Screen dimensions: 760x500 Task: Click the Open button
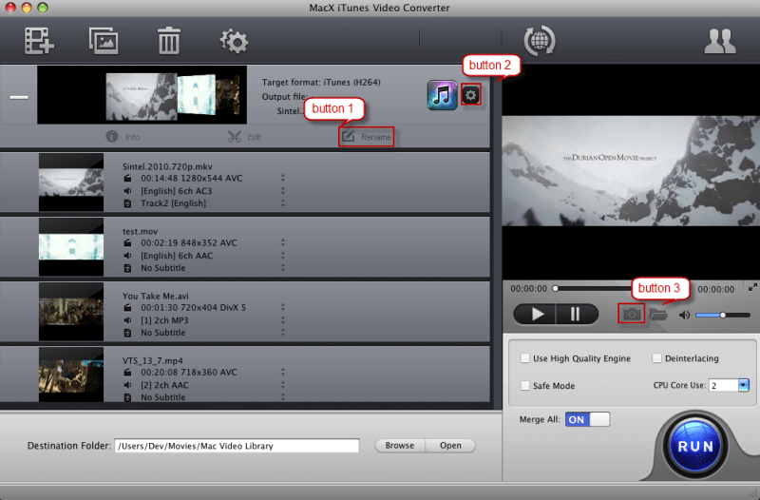coord(450,445)
